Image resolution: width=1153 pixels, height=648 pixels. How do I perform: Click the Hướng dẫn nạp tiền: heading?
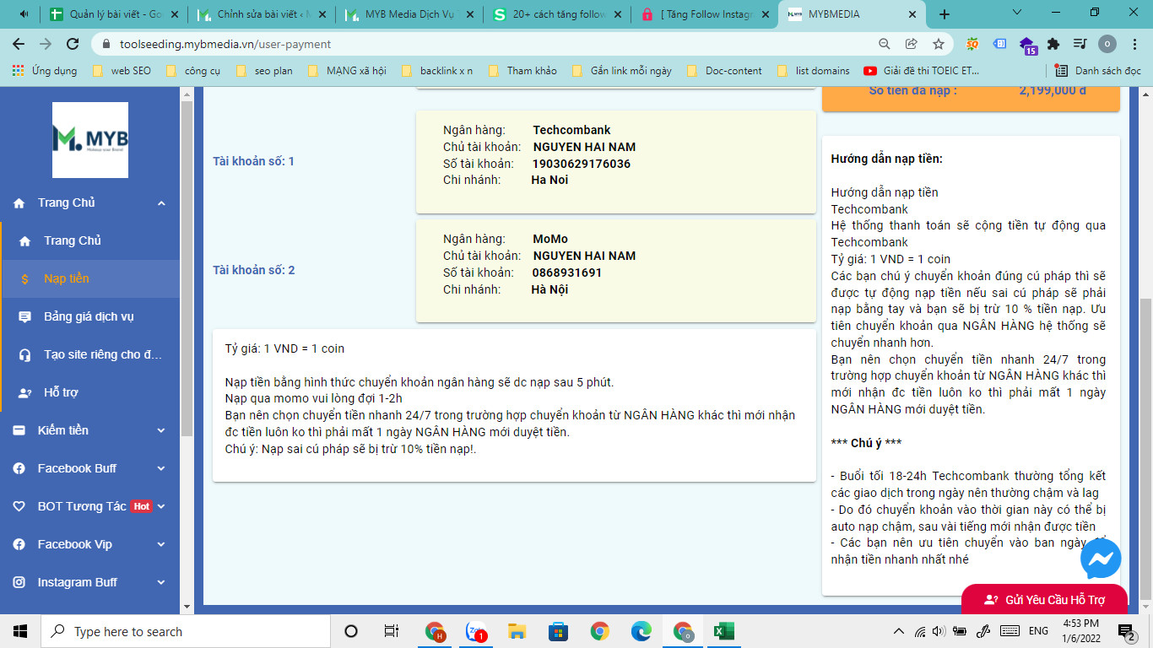pyautogui.click(x=886, y=159)
